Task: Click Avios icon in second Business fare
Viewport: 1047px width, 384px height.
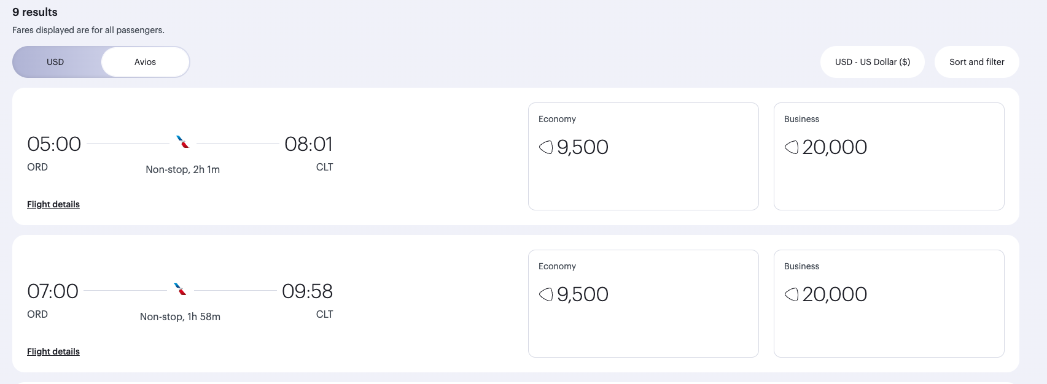Action: 792,294
